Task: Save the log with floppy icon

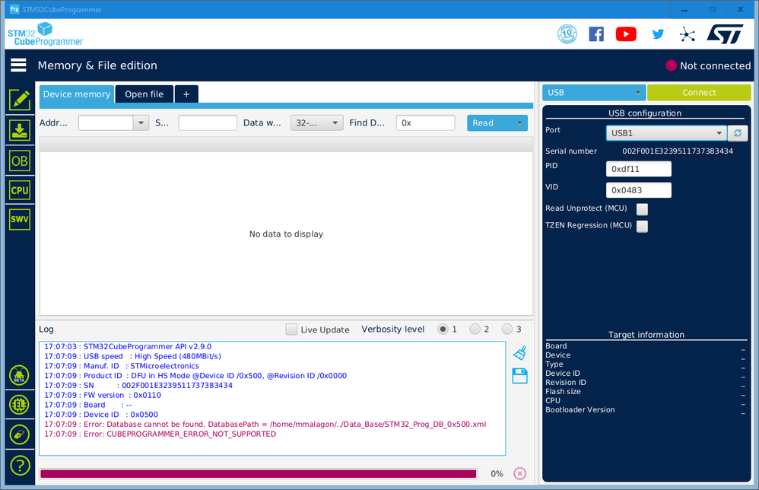Action: 520,376
